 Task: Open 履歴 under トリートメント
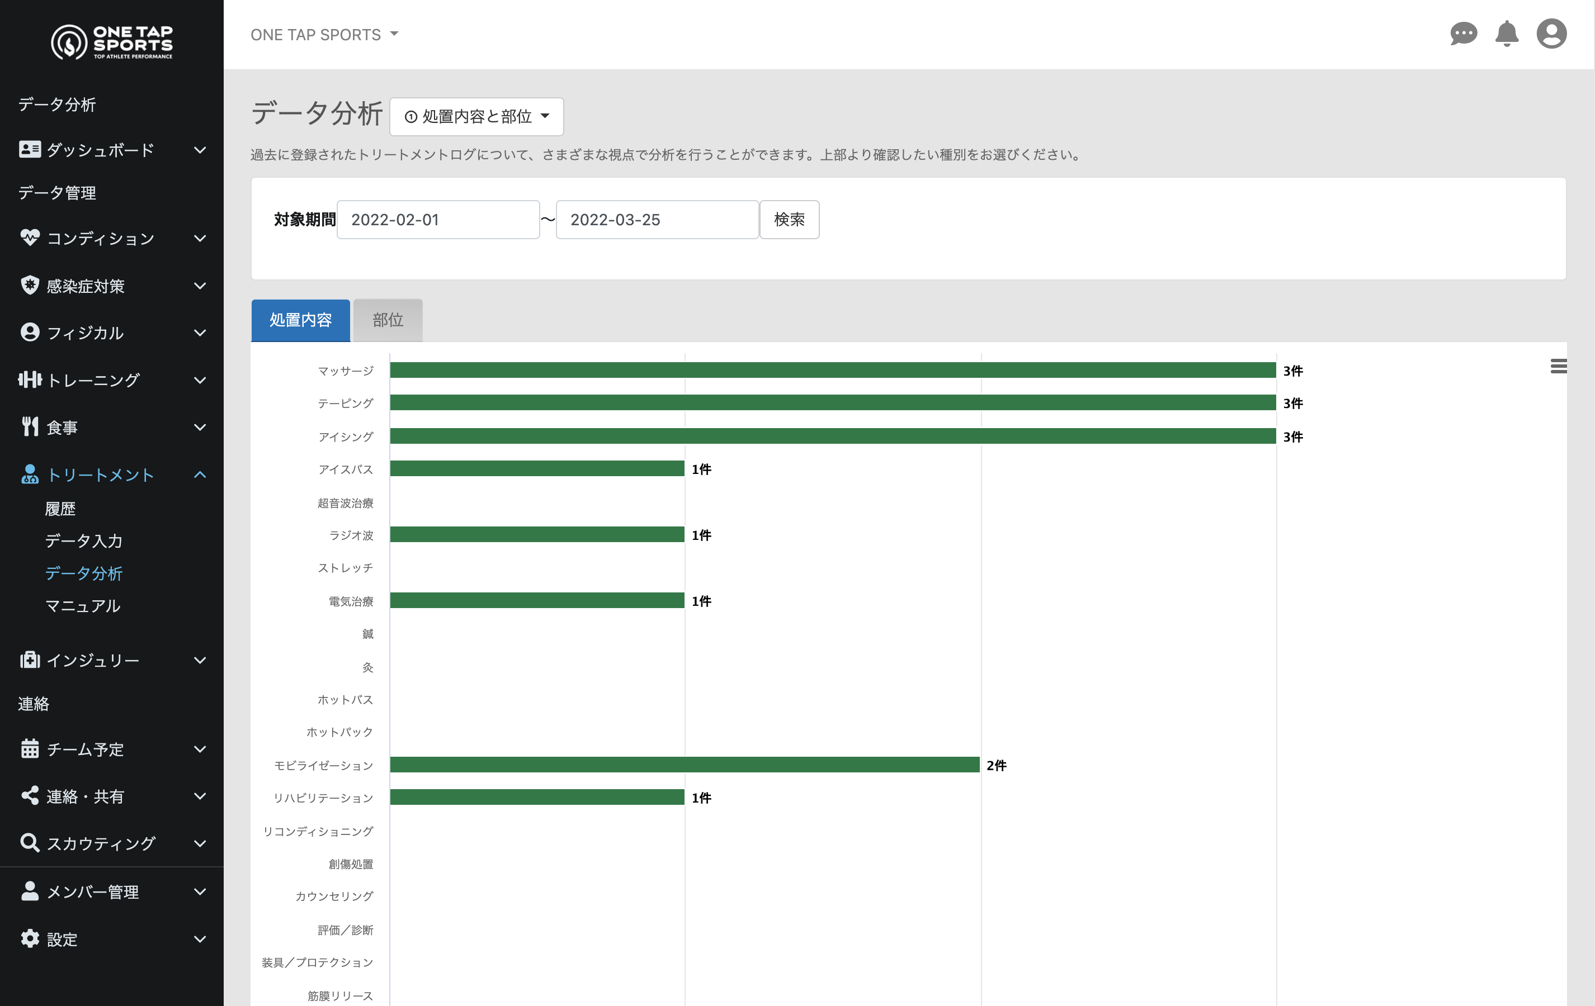60,509
